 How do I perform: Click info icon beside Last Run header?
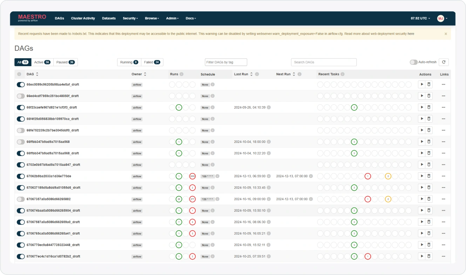257,74
